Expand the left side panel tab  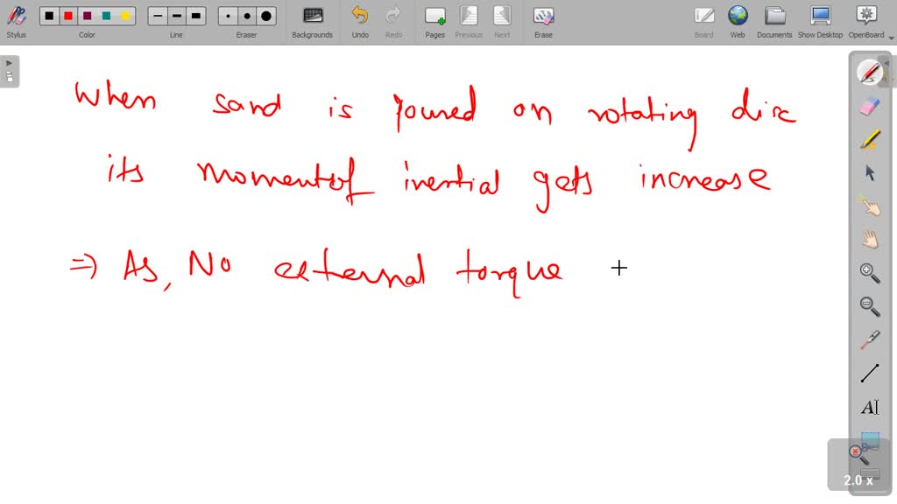pos(10,71)
